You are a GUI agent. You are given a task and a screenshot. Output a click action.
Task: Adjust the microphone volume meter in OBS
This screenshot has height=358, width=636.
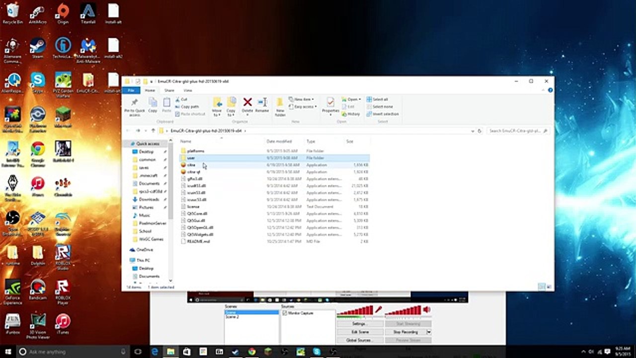pos(355,311)
